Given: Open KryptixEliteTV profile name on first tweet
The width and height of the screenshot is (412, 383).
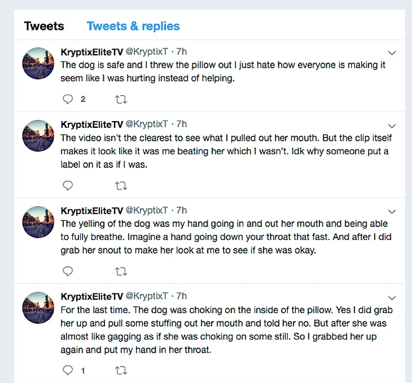Looking at the screenshot, I should [x=91, y=52].
